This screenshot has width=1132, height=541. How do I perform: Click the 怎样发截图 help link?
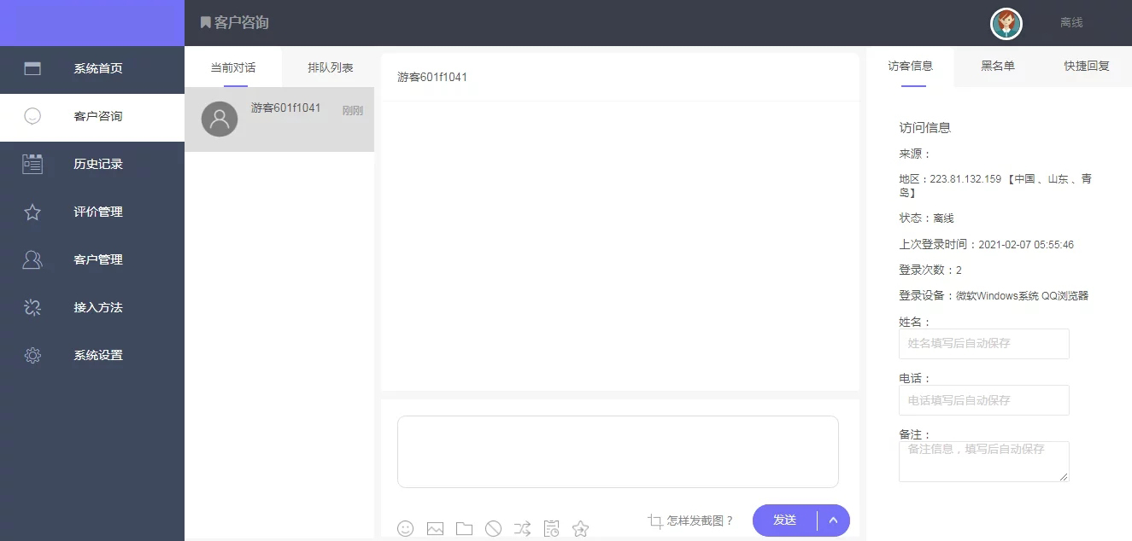691,521
